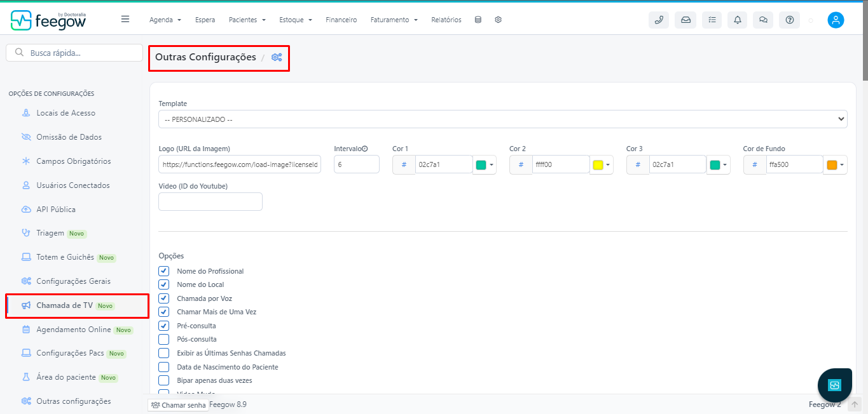Viewport: 868px width, 414px height.
Task: Open notifications bell
Action: [738, 20]
